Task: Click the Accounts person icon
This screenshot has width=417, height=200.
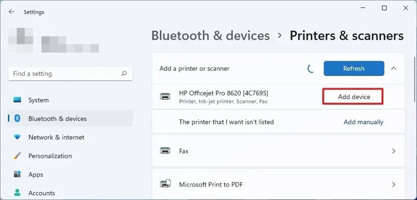Action: 18,193
